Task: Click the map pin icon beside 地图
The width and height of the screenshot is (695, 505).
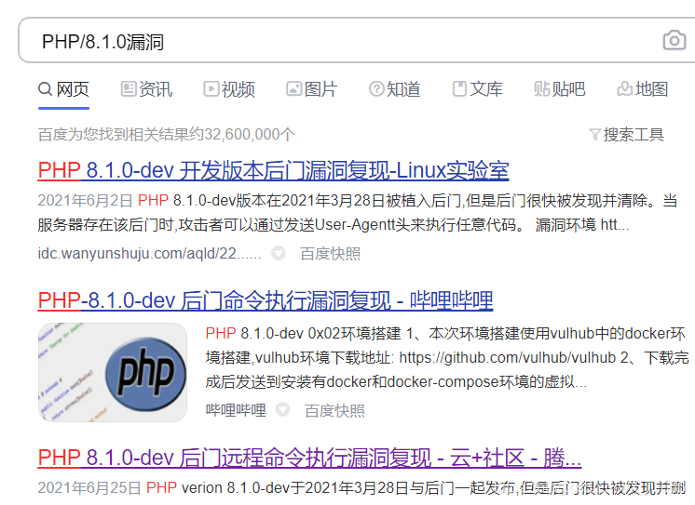Action: (x=624, y=89)
